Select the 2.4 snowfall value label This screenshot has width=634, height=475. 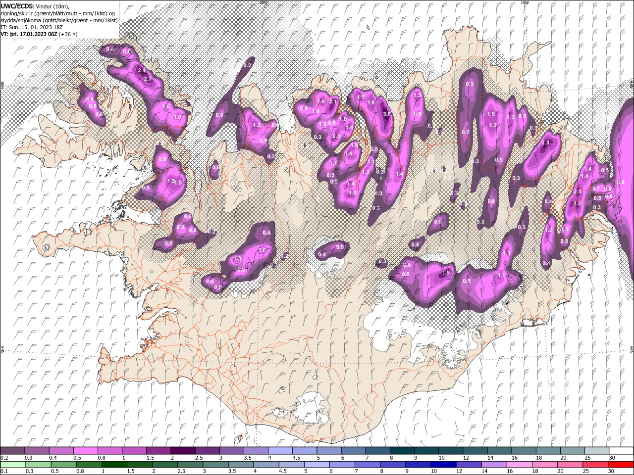pyautogui.click(x=142, y=71)
